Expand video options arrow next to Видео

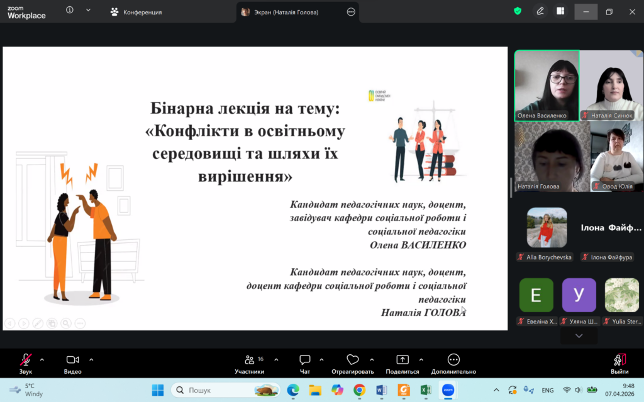click(x=91, y=360)
